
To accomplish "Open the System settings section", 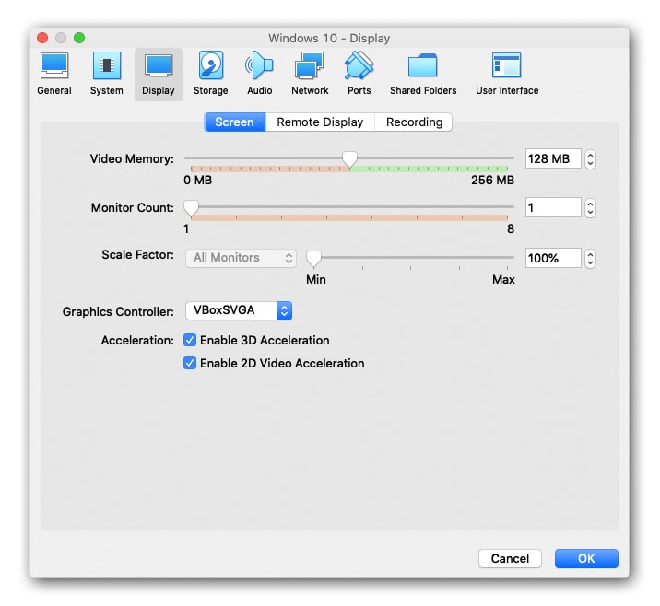I will click(107, 74).
